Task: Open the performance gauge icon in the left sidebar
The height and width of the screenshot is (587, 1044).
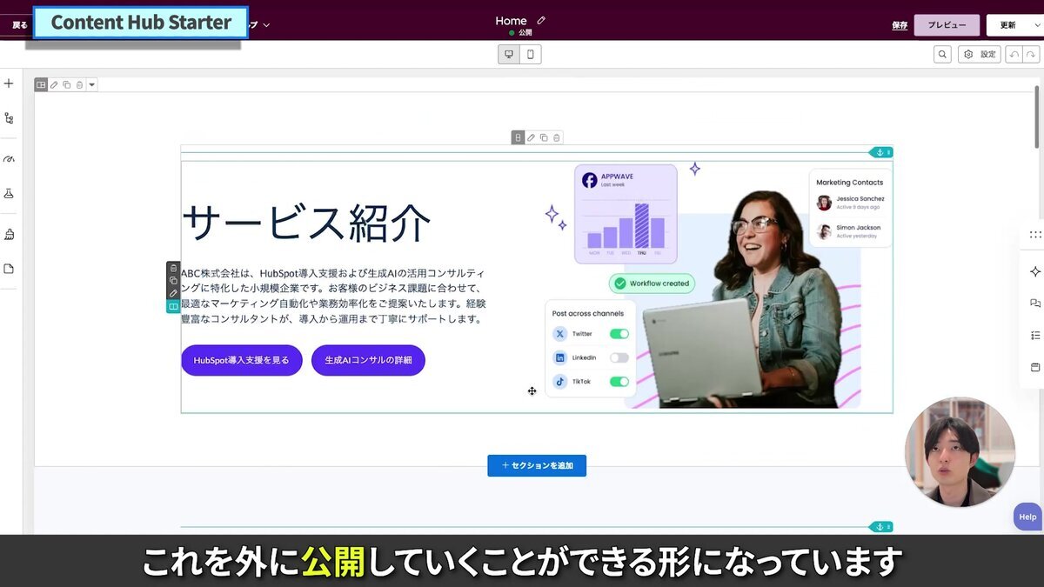Action: (9, 158)
